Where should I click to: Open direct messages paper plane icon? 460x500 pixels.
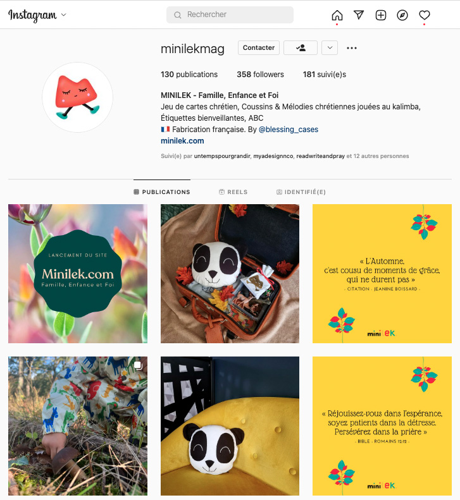click(x=359, y=15)
